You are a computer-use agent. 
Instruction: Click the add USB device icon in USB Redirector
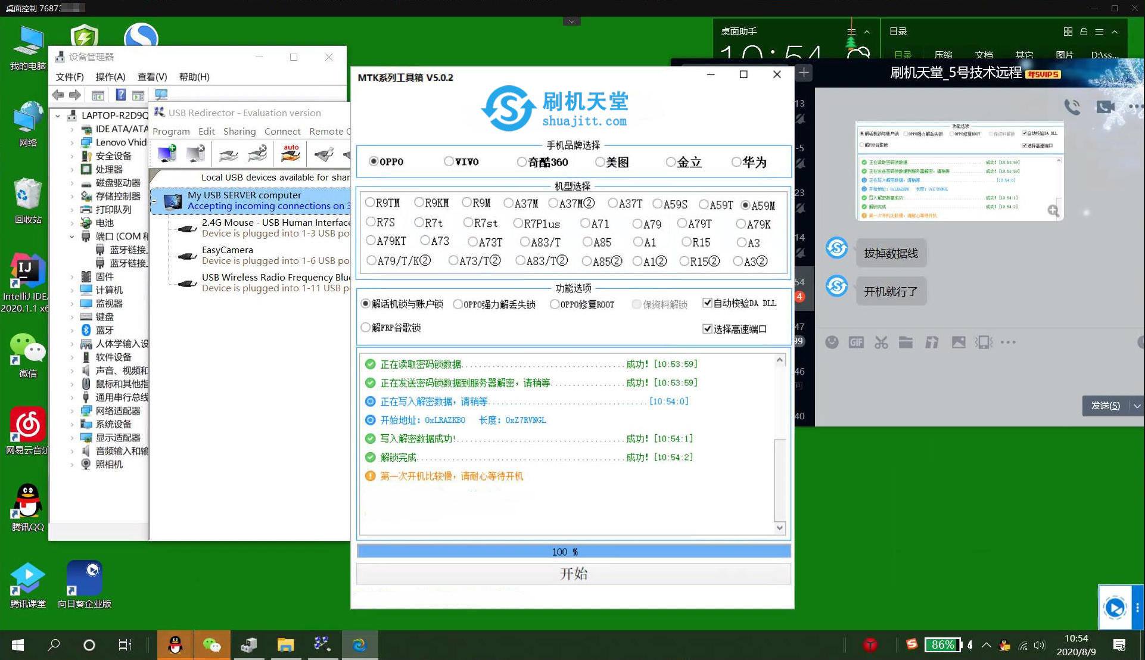pos(167,154)
